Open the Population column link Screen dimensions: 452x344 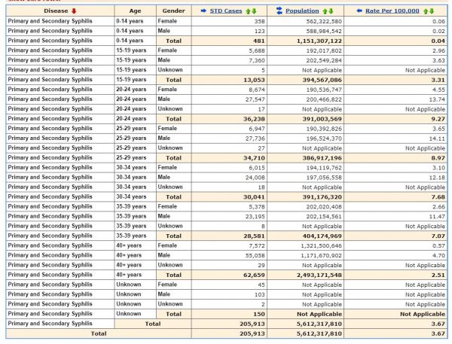(x=302, y=11)
